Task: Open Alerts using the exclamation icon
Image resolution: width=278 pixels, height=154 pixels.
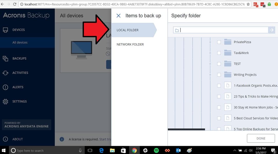Action: tap(5, 87)
